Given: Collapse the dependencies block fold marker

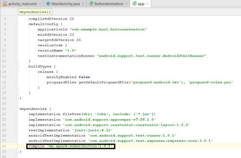Looking at the screenshot, I should (x=17, y=109).
